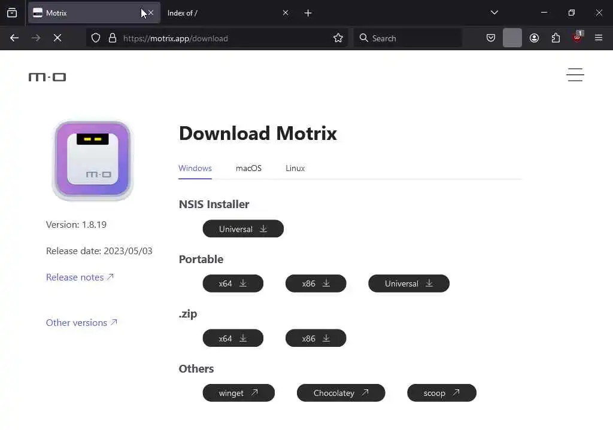Open the hamburger menu on the webpage

pos(575,75)
